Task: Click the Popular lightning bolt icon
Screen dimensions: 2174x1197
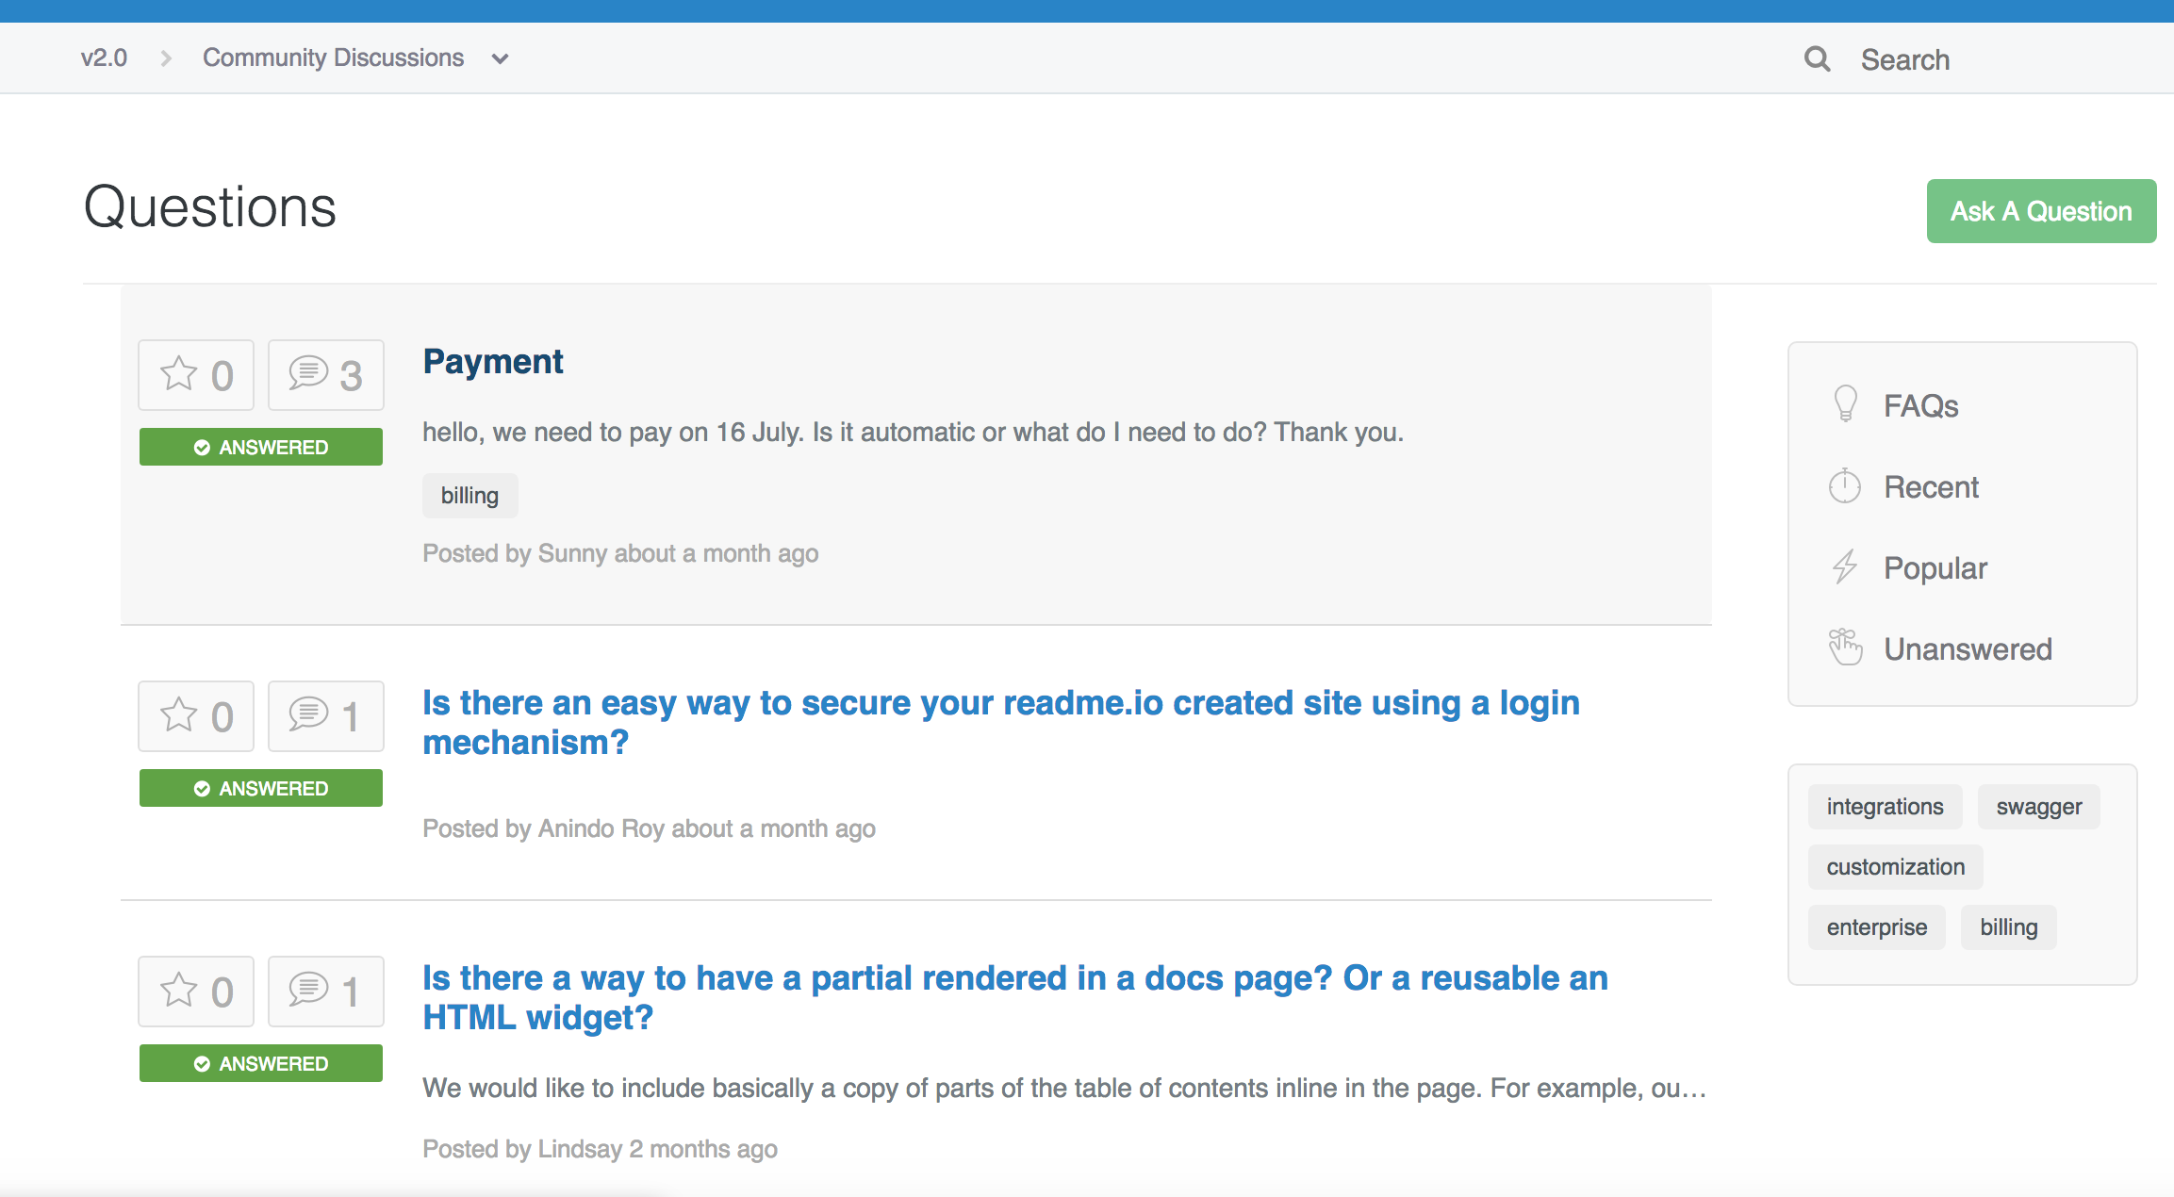Action: 1844,567
